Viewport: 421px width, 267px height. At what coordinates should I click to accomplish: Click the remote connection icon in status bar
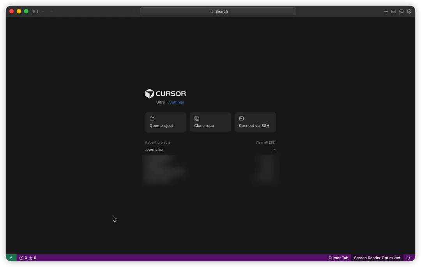coord(11,258)
